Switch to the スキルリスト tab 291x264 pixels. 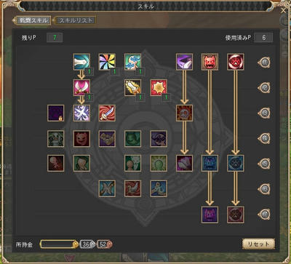click(x=76, y=20)
